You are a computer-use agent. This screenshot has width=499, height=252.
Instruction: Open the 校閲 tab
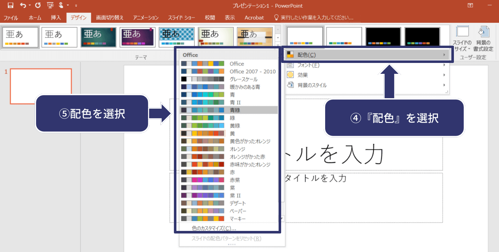pyautogui.click(x=210, y=17)
